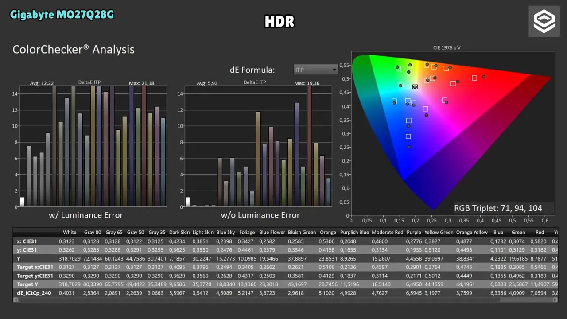Click the Gray 80 Y value 72,1484
The width and height of the screenshot is (567, 319).
coord(92,258)
